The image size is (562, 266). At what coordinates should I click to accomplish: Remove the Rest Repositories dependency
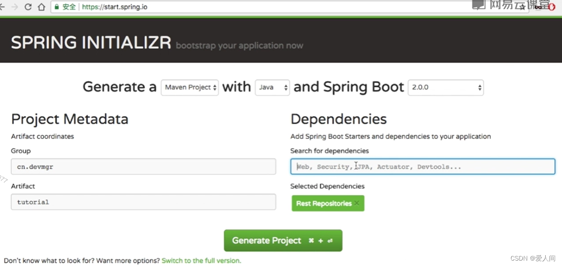click(x=356, y=203)
